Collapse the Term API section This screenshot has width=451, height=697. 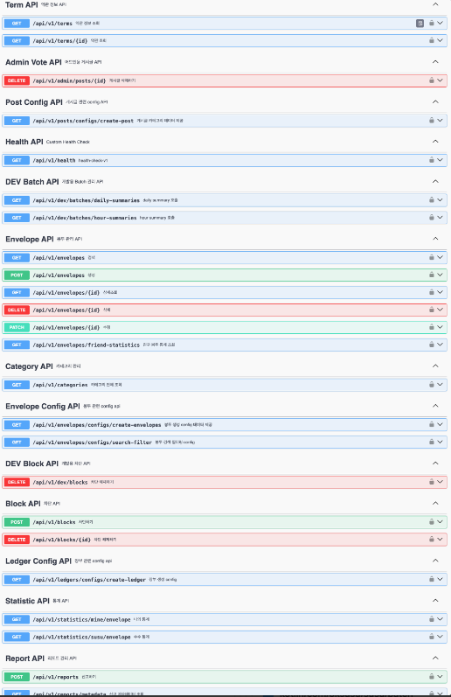coord(435,4)
